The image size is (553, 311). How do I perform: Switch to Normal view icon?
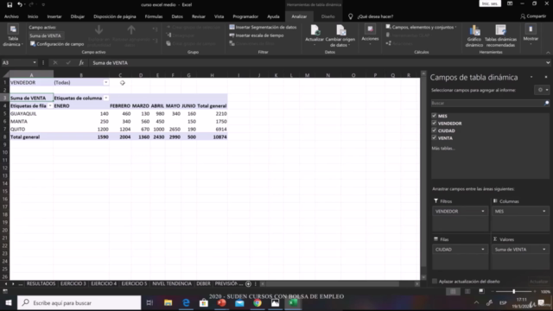(x=453, y=292)
